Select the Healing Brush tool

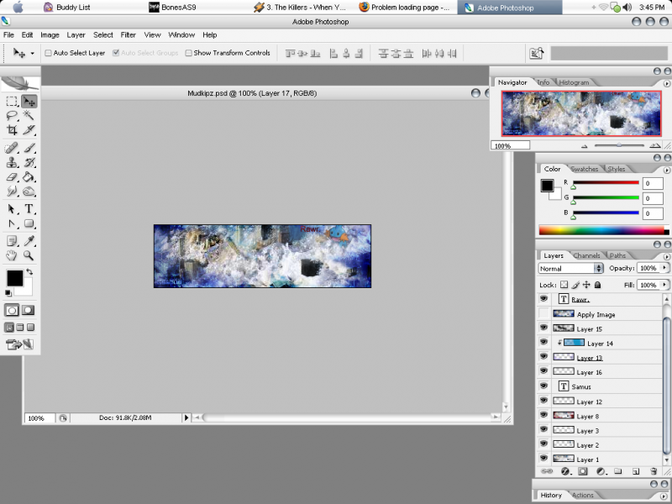12,149
